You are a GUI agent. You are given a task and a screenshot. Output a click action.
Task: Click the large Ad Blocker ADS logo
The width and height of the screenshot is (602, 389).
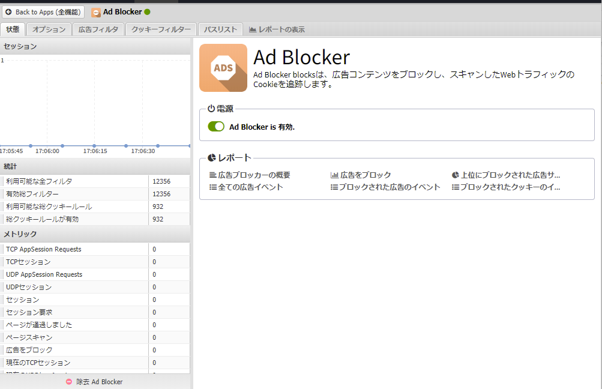[223, 68]
